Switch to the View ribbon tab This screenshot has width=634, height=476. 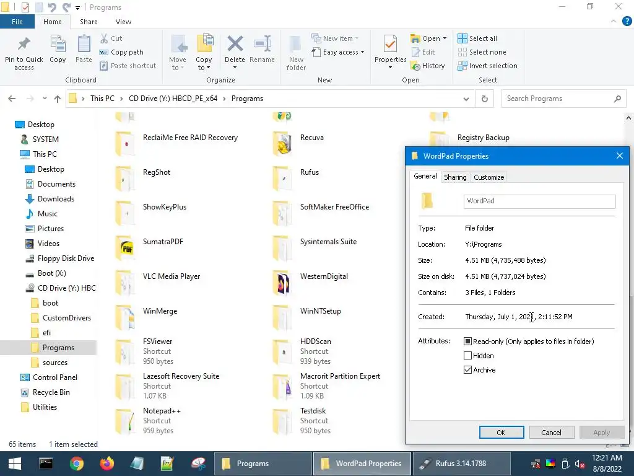(123, 22)
